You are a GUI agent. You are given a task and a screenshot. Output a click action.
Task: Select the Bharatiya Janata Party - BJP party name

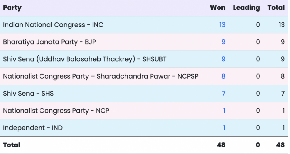(x=50, y=42)
